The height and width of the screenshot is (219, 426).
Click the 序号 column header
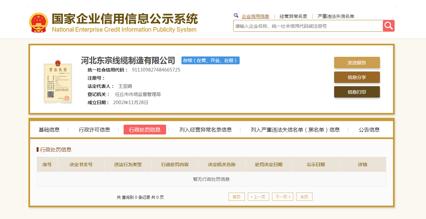coord(47,164)
